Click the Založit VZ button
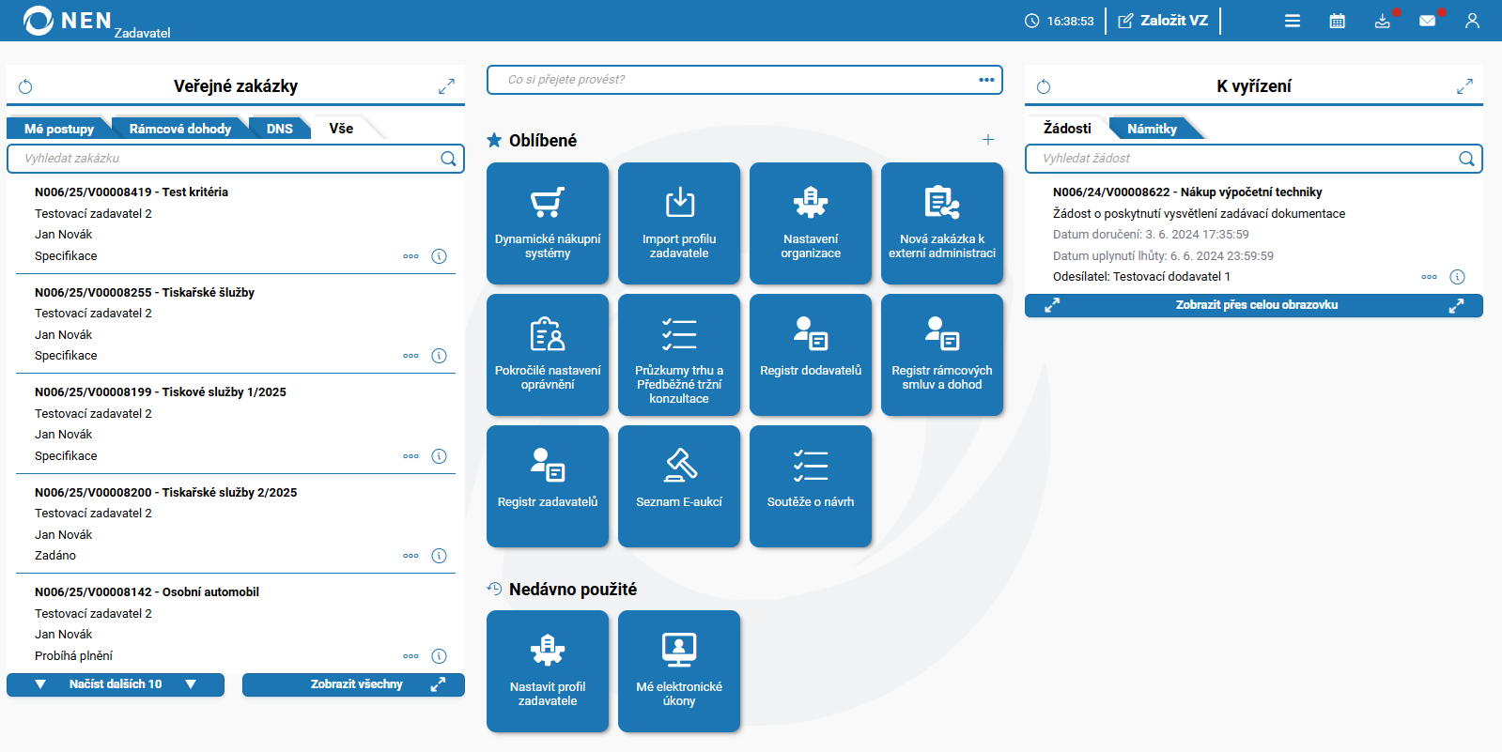The width and height of the screenshot is (1502, 752). (1163, 21)
